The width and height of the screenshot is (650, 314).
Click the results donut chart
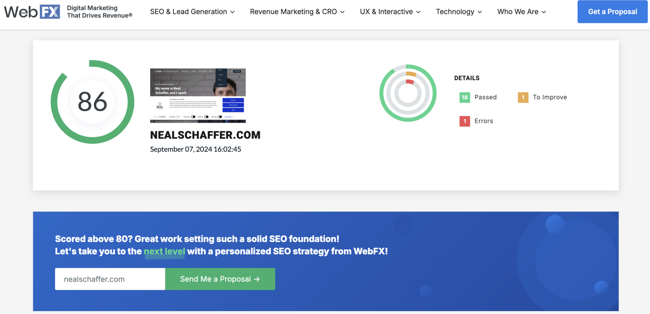pyautogui.click(x=408, y=93)
